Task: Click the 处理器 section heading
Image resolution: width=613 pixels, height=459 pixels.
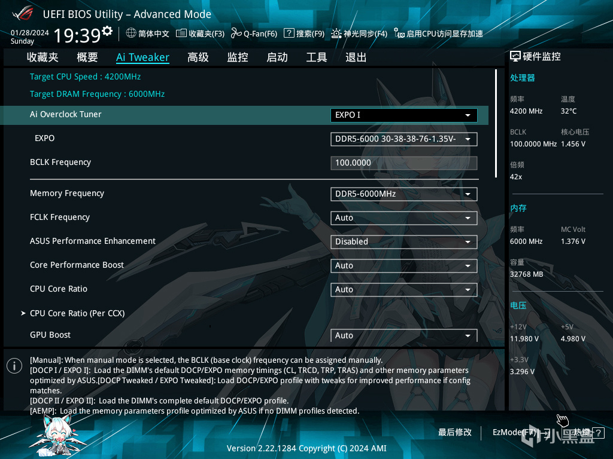Action: [522, 78]
